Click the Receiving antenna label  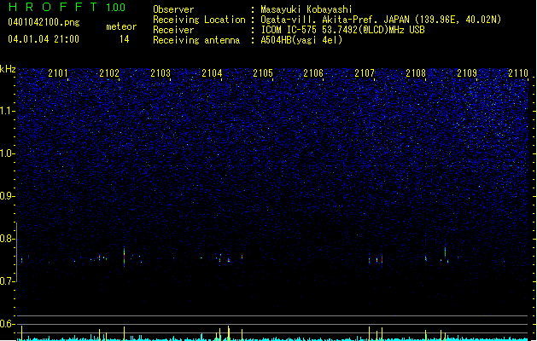coord(196,40)
